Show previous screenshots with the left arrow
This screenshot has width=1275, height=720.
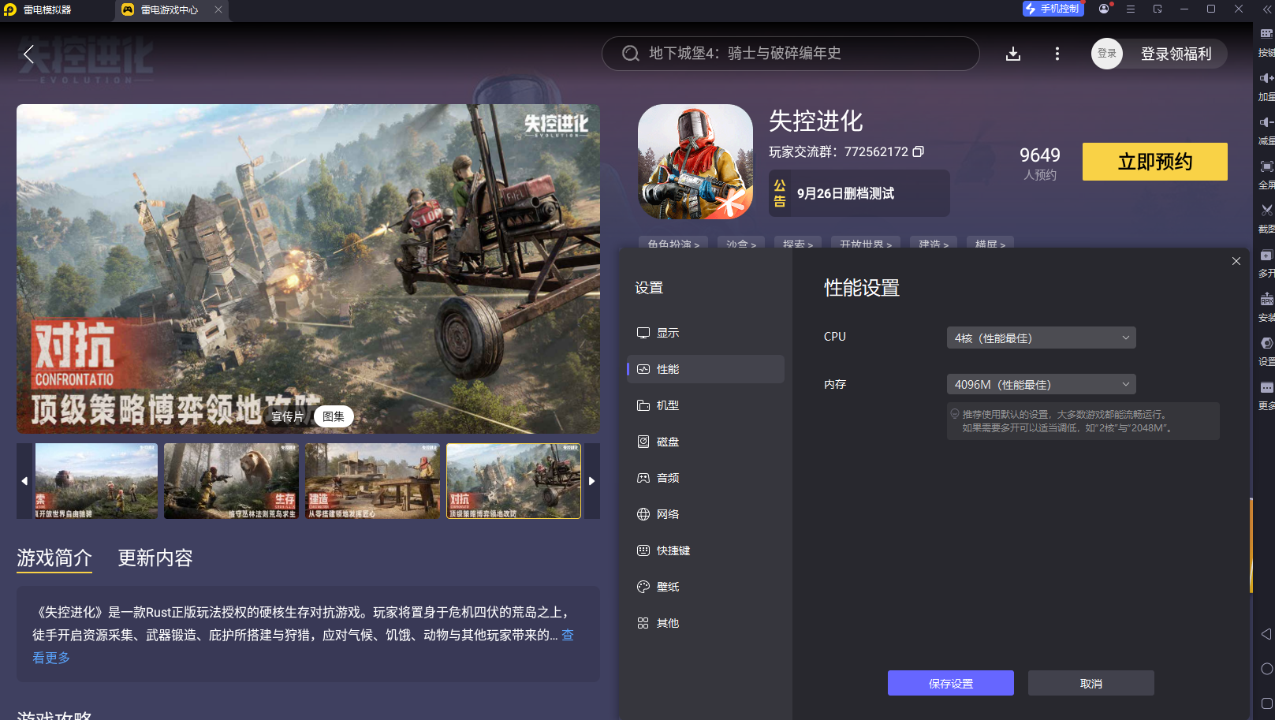coord(24,481)
